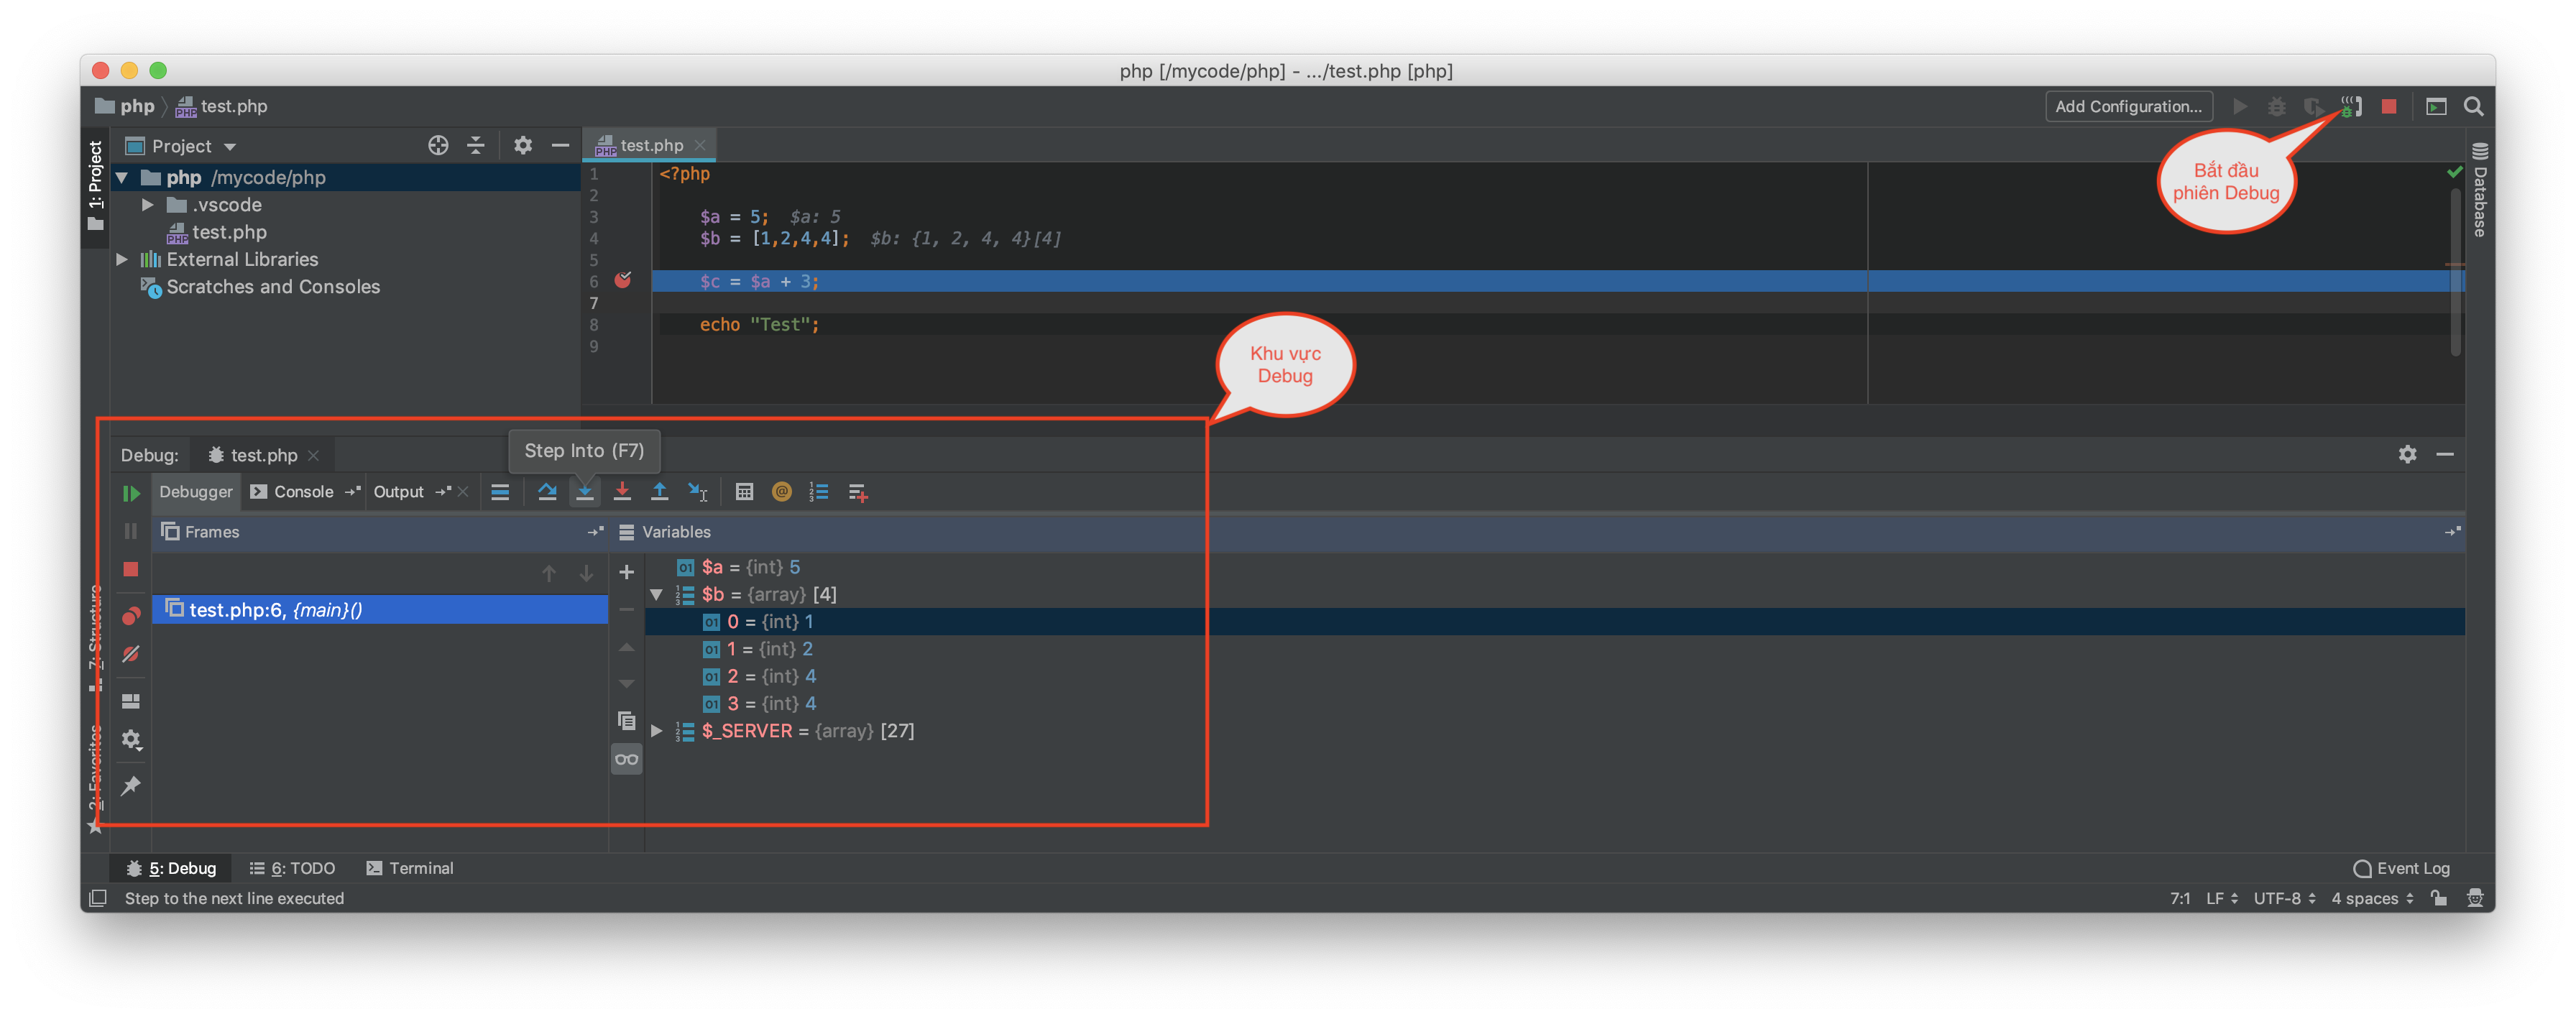The height and width of the screenshot is (1019, 2576).
Task: Click the Step Over debugger icon
Action: tap(547, 492)
